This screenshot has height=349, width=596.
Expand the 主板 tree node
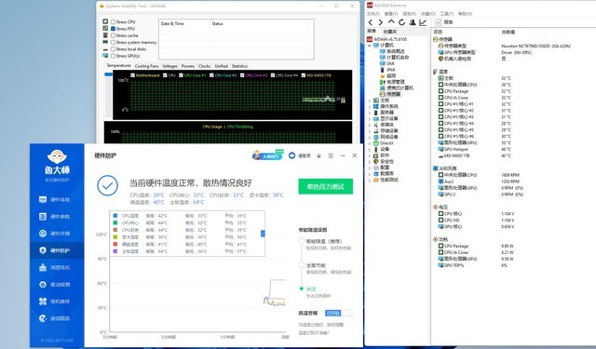370,101
